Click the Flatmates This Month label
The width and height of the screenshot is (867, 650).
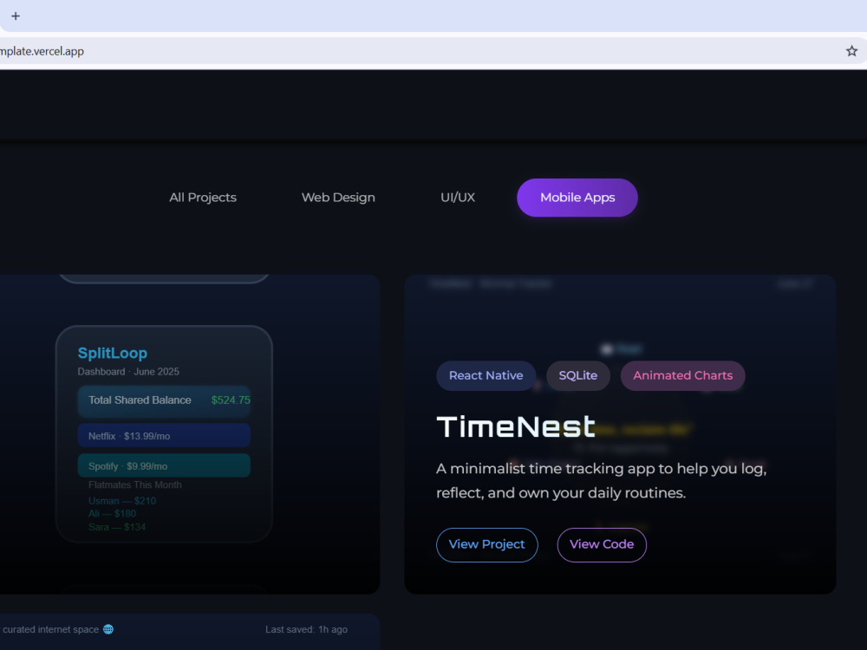coord(135,484)
